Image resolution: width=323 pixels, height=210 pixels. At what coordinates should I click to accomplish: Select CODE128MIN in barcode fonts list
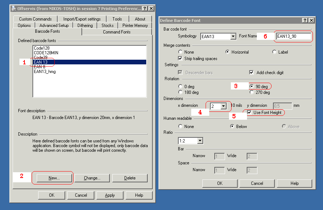tap(46, 53)
